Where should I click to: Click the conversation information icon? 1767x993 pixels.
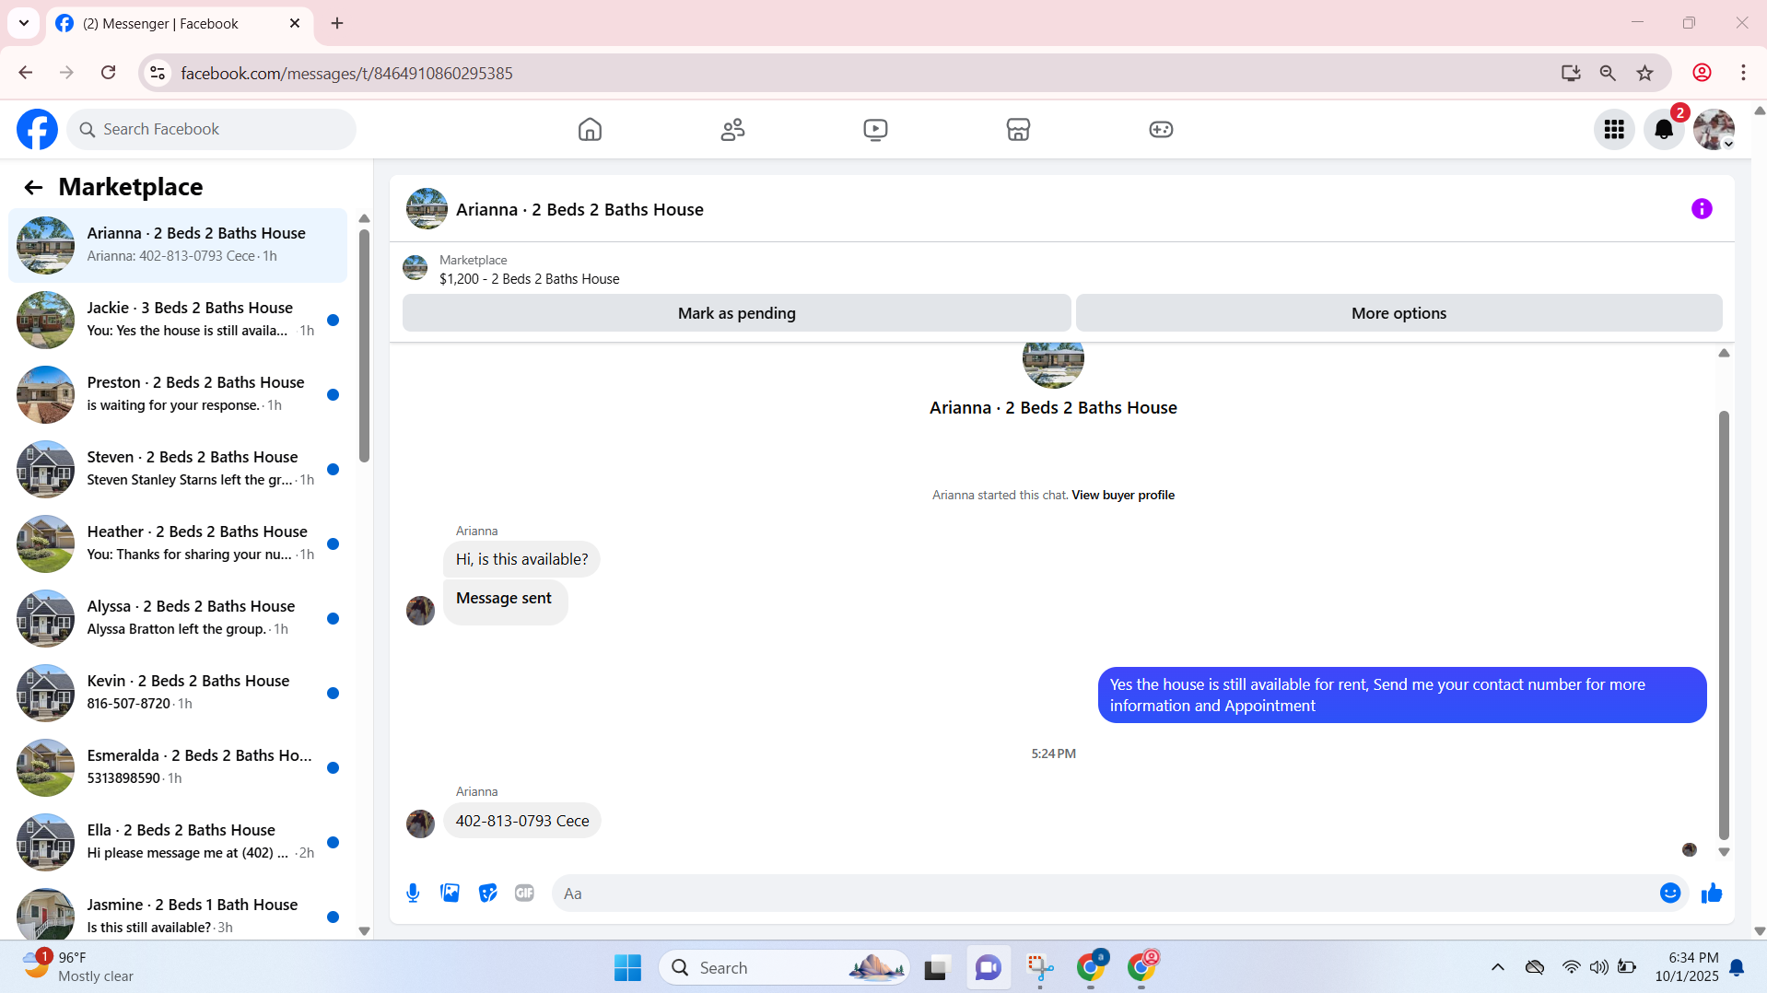pos(1702,209)
